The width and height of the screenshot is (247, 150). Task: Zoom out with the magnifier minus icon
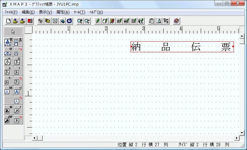87,21
